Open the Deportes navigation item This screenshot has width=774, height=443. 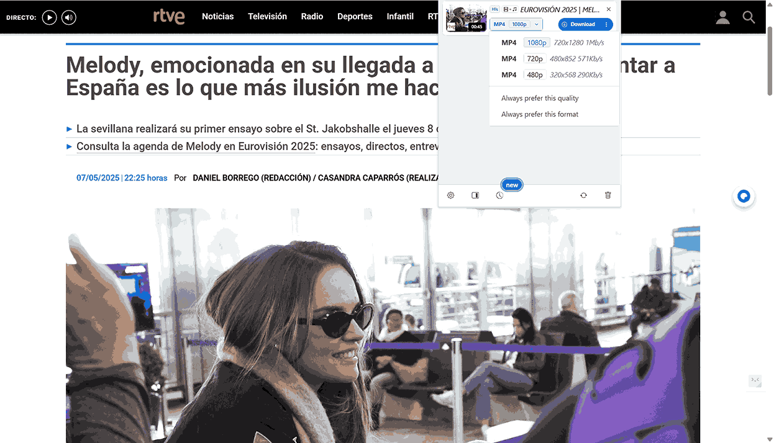tap(355, 17)
